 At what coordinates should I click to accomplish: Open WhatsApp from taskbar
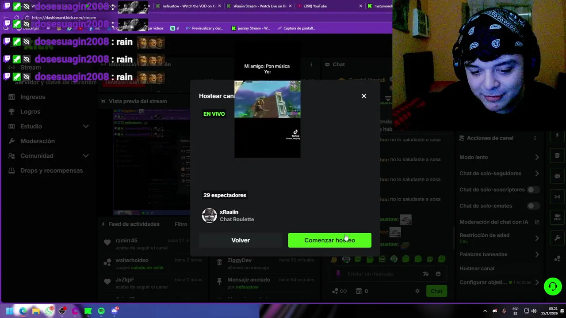pos(49,311)
